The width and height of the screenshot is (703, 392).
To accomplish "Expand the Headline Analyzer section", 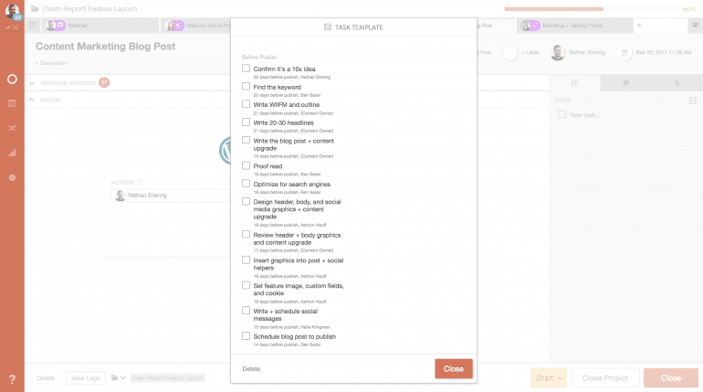I will point(32,83).
